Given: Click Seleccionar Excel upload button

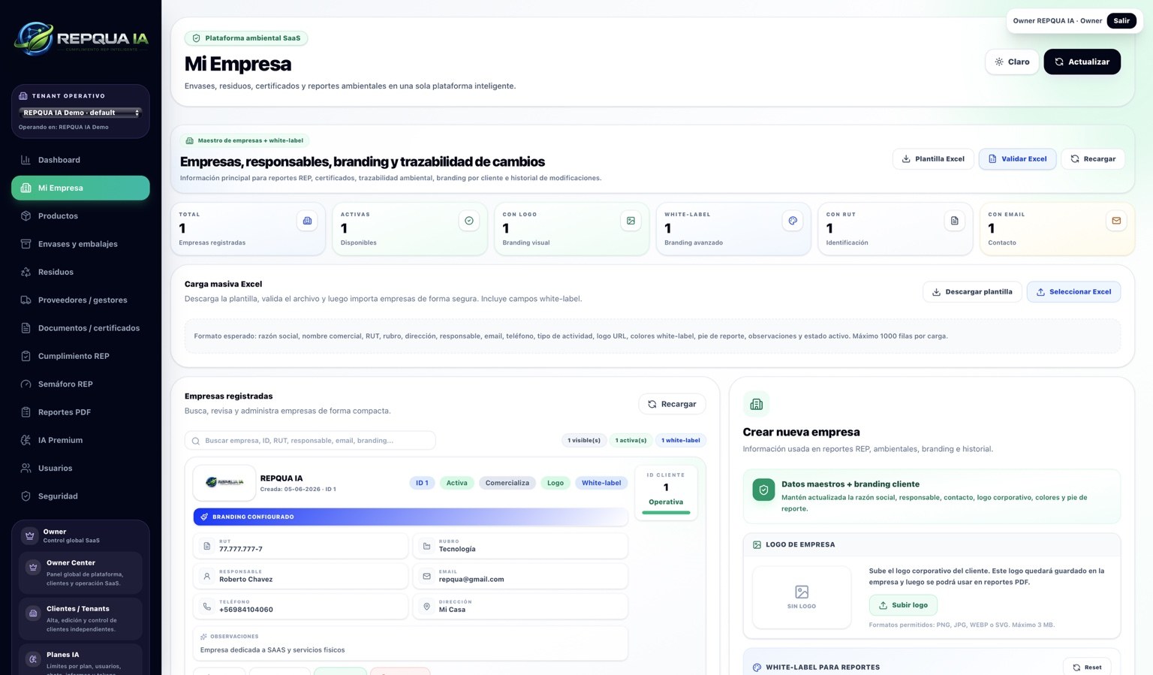Looking at the screenshot, I should pyautogui.click(x=1073, y=292).
